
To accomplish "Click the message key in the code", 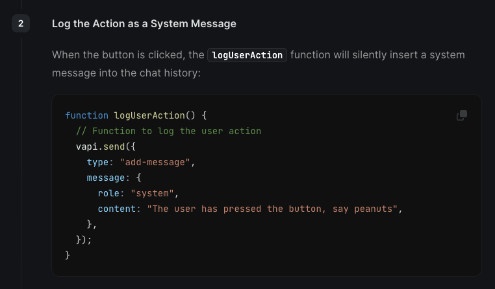I will tap(106, 178).
